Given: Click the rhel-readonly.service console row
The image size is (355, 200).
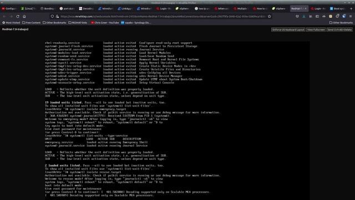Looking at the screenshot, I should pyautogui.click(x=118, y=43).
